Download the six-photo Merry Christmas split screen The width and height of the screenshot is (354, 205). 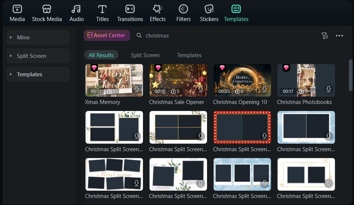pyautogui.click(x=136, y=183)
